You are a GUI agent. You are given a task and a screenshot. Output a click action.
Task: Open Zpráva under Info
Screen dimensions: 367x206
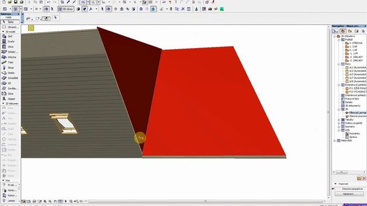coord(351,137)
